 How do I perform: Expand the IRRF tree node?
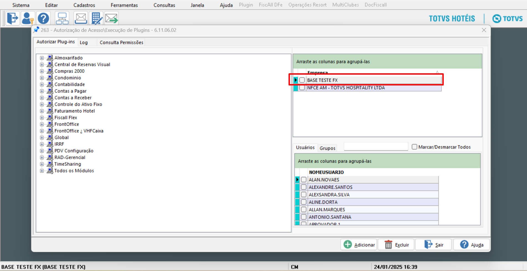tap(42, 144)
